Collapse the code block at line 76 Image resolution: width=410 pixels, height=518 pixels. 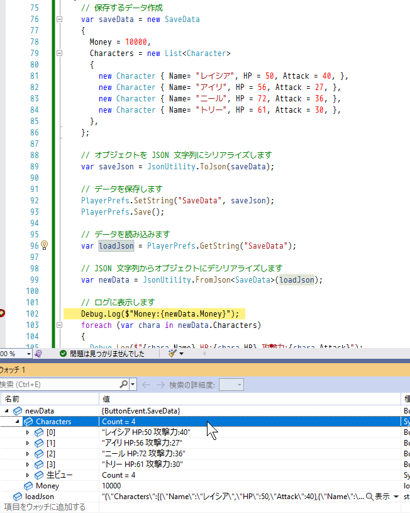tap(59, 19)
